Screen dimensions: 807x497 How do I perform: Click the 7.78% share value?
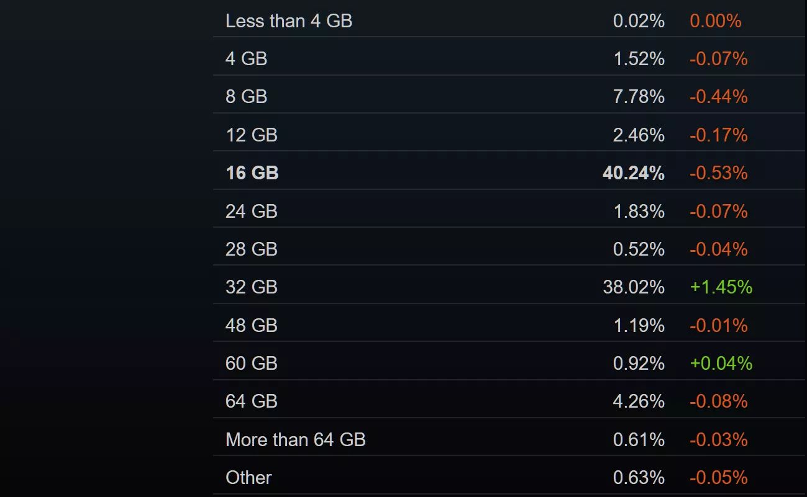click(638, 97)
